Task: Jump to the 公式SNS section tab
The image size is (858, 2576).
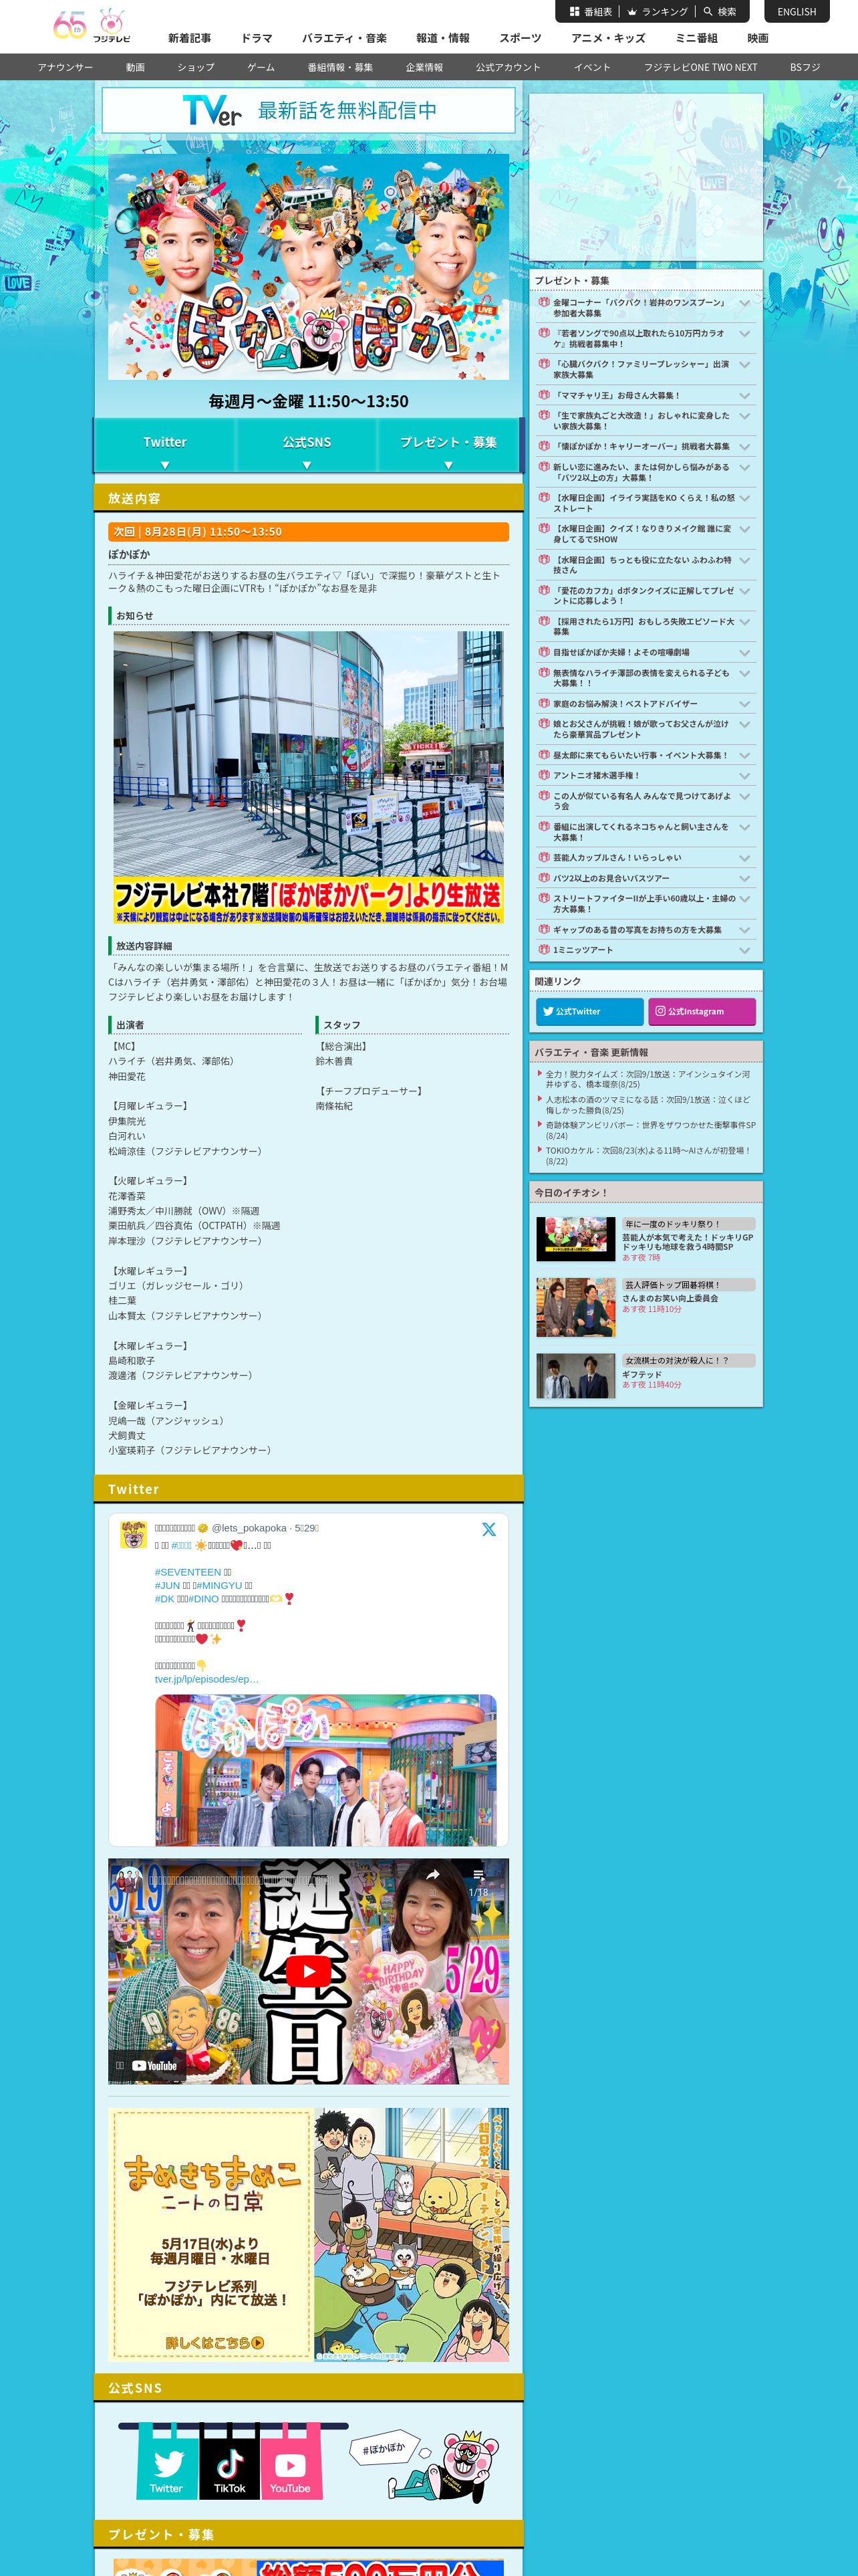Action: tap(307, 445)
